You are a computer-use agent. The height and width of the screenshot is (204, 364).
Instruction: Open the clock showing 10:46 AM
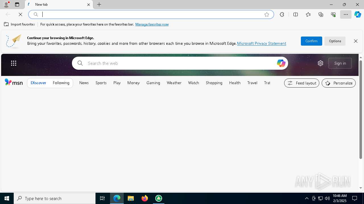(340, 198)
